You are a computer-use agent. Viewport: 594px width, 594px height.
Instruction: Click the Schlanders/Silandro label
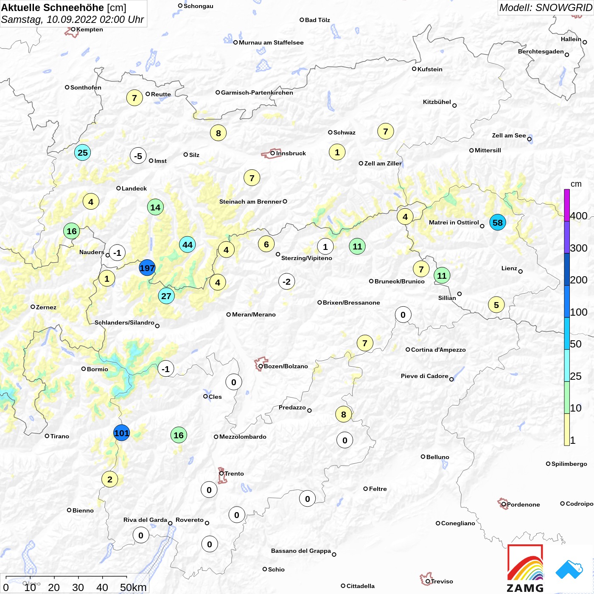[x=124, y=322]
